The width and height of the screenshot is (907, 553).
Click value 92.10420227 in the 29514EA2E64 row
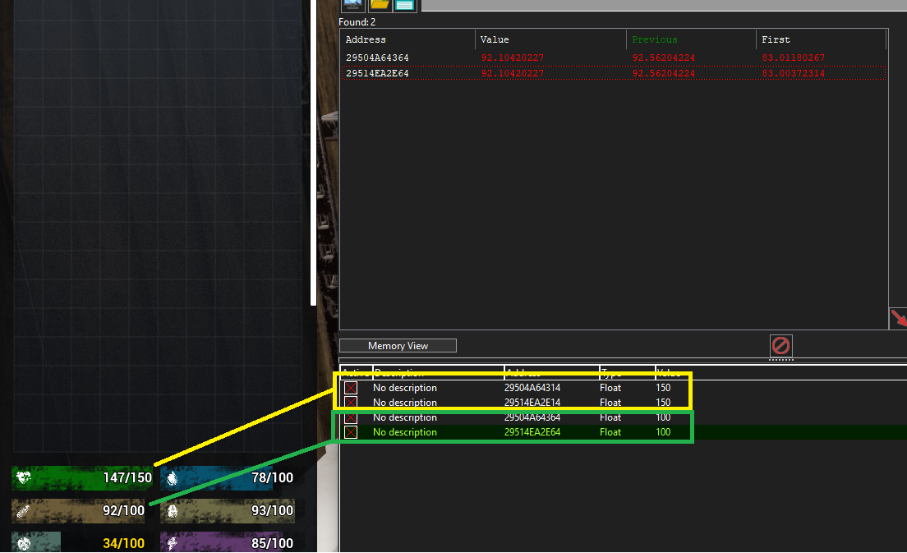click(x=513, y=73)
